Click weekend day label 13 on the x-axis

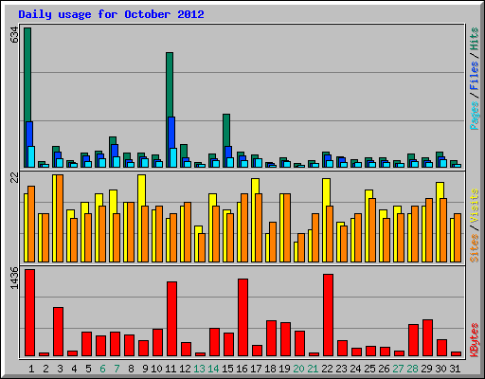[199, 369]
